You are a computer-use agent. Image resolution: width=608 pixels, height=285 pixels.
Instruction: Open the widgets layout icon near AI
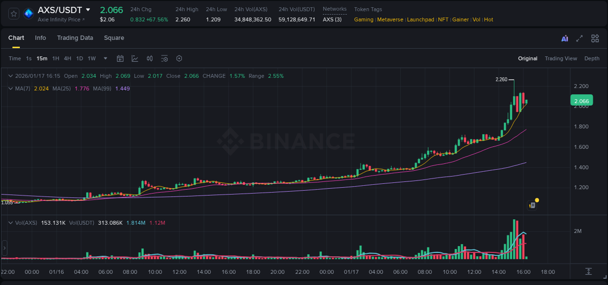point(594,38)
